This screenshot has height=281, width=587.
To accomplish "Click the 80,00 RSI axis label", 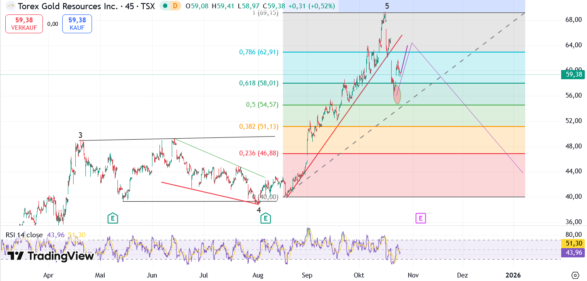I will click(x=573, y=234).
